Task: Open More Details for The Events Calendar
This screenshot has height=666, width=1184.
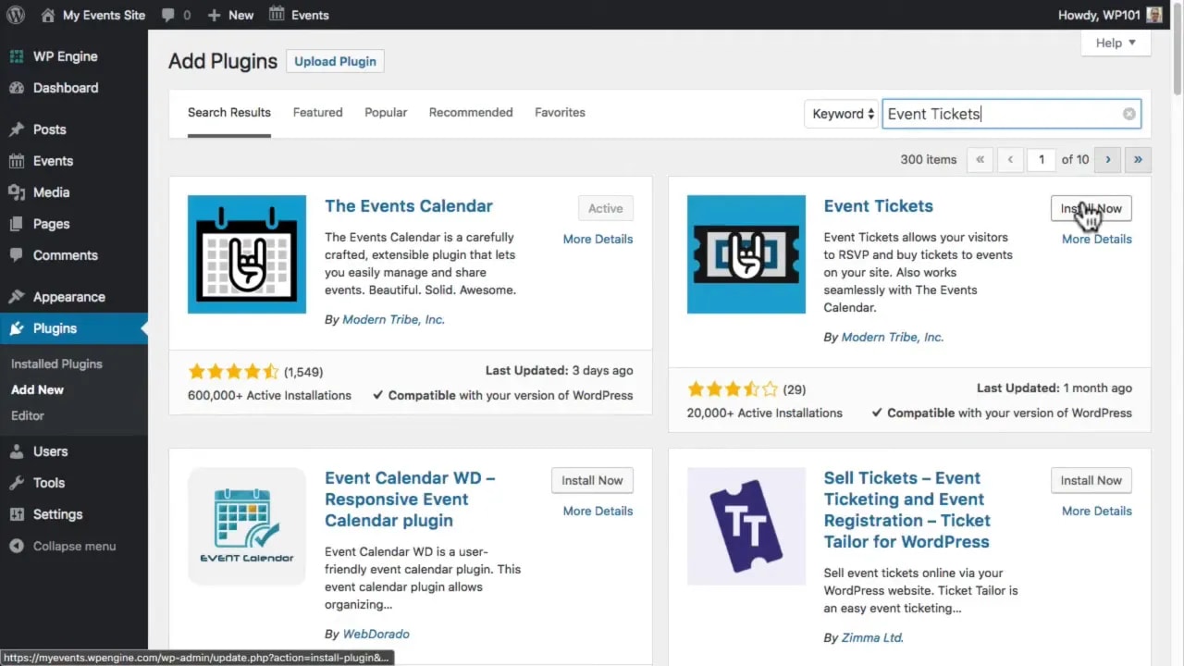Action: pyautogui.click(x=598, y=239)
